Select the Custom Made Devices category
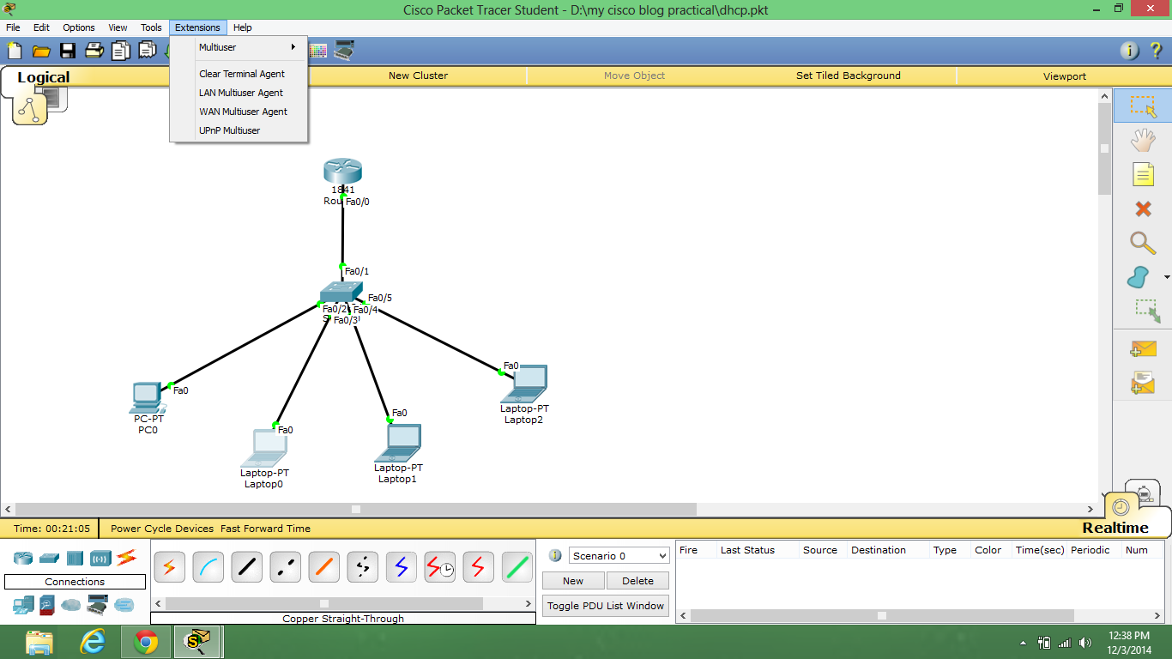 coord(97,606)
